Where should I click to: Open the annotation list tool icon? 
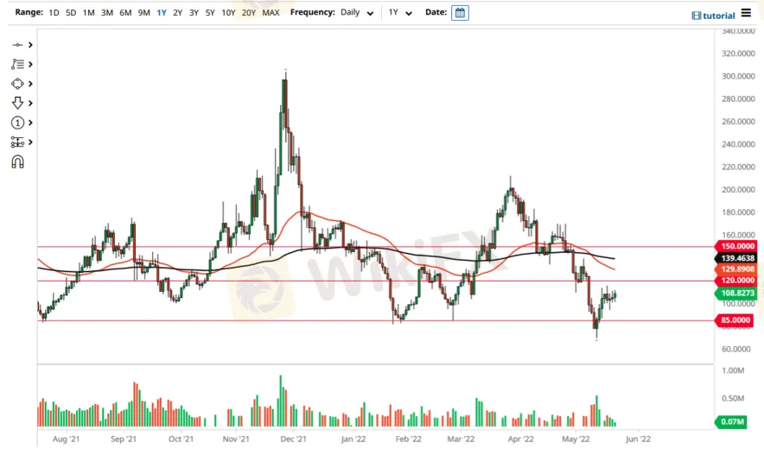point(17,64)
